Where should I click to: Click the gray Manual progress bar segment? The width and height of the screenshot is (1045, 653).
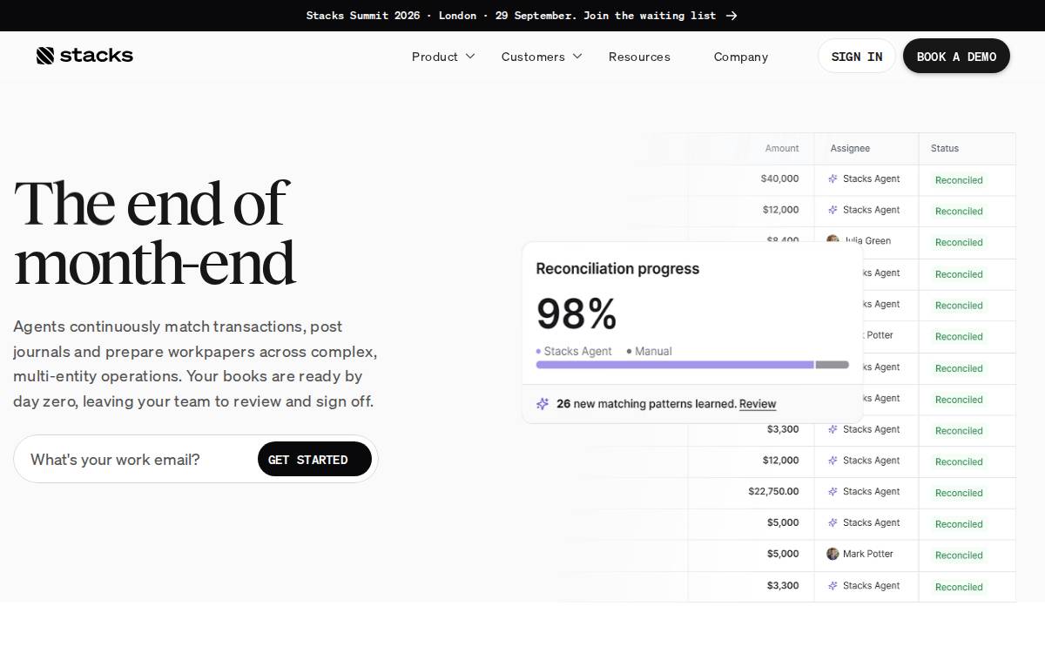point(833,365)
